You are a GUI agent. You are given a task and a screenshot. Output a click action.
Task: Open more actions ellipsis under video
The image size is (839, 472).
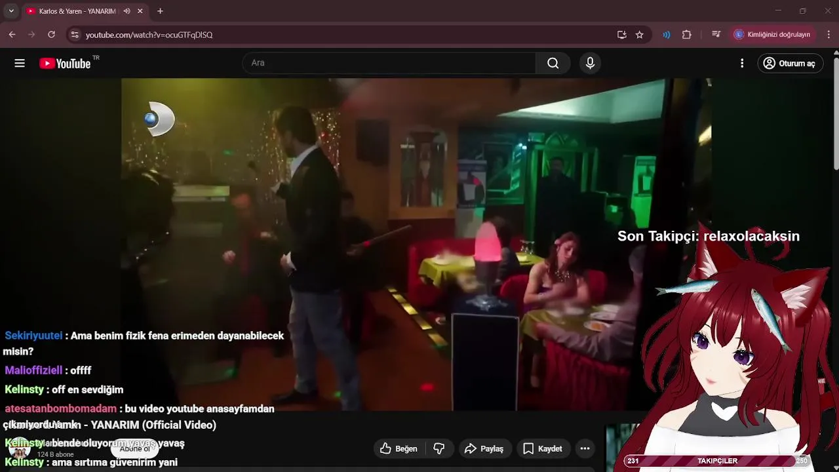point(585,448)
